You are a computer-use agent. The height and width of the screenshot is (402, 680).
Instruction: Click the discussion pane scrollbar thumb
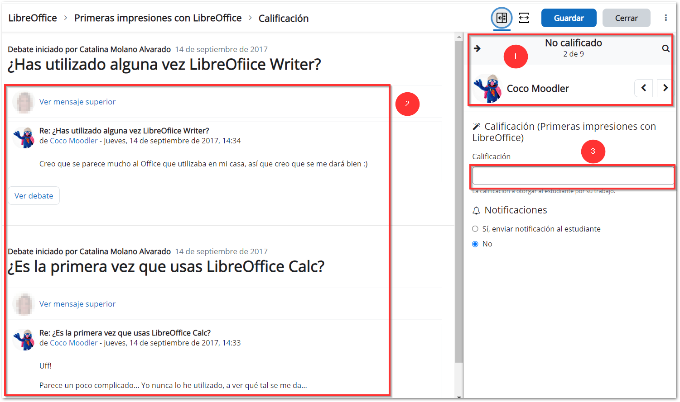click(459, 202)
